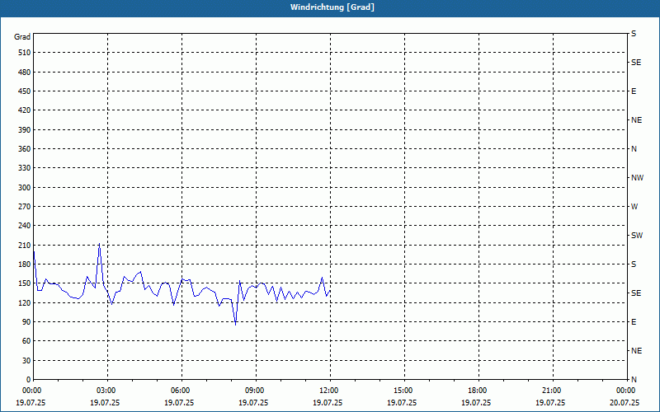Click the 12:00 time label

(x=328, y=391)
